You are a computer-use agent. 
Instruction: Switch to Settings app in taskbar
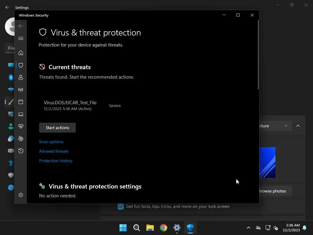(x=177, y=228)
